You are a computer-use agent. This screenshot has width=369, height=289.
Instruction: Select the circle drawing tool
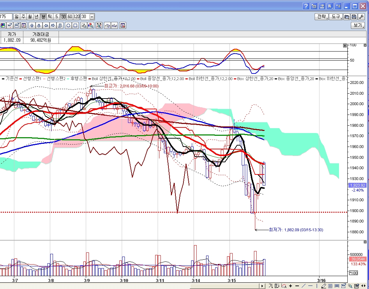click(68, 25)
